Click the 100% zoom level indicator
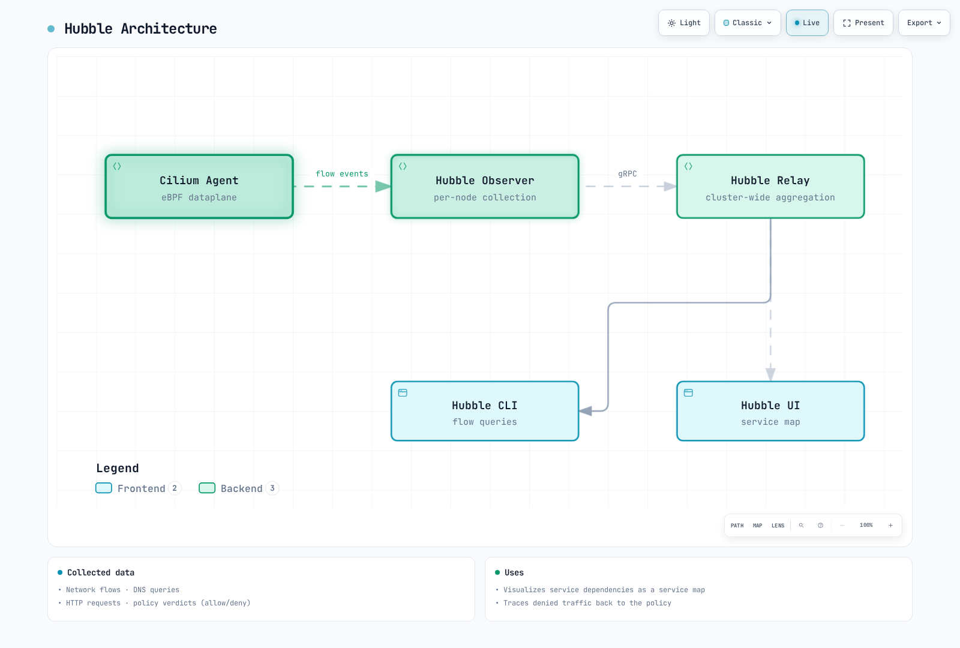 pyautogui.click(x=866, y=525)
